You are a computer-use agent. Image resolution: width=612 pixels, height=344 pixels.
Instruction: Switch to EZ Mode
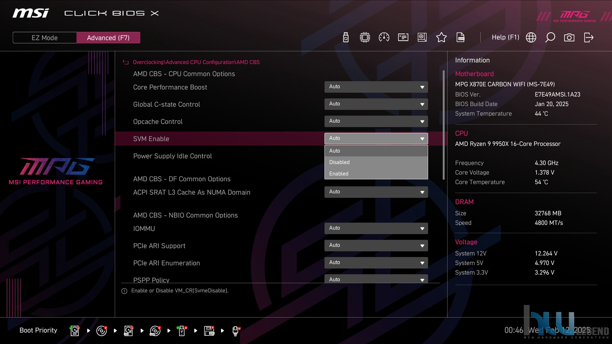[45, 37]
